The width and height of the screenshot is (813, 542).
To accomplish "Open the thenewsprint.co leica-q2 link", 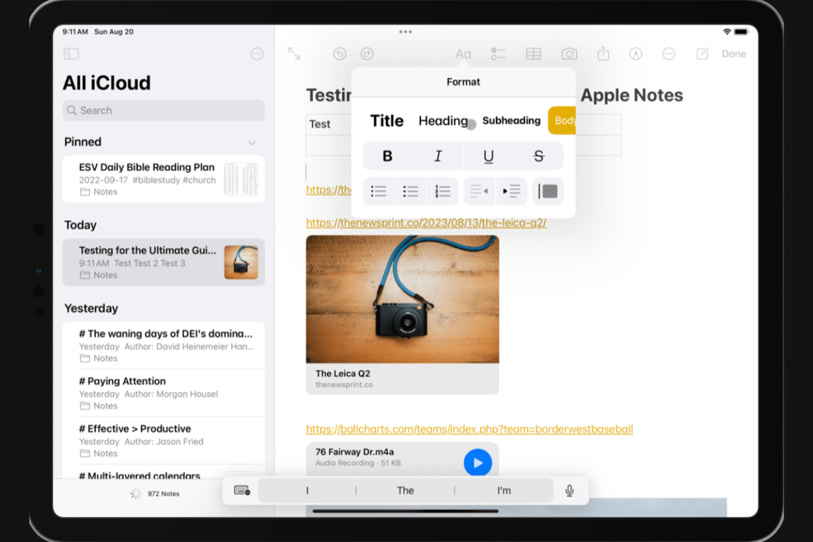I will click(426, 222).
